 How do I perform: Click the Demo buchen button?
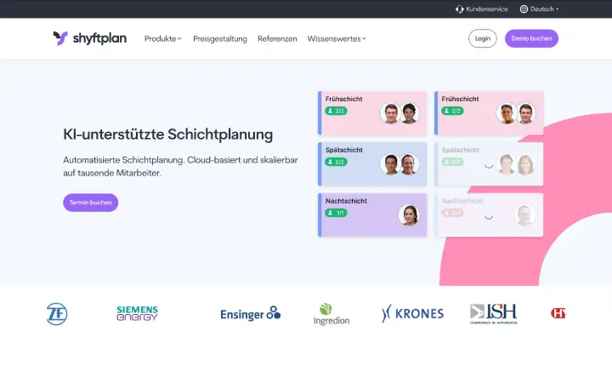[x=531, y=38]
